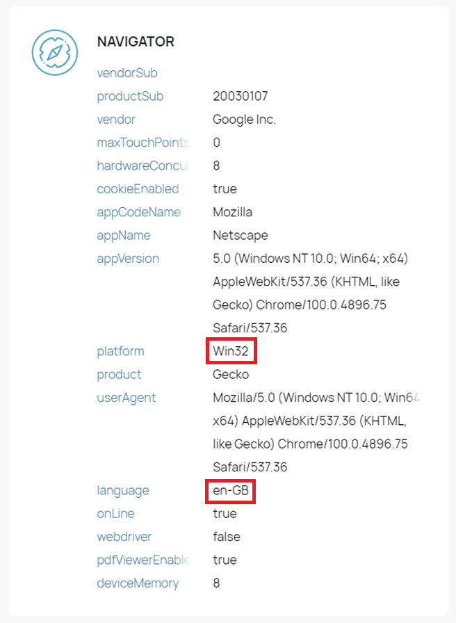Click the Navigator compass icon
Image resolution: width=456 pixels, height=623 pixels.
tap(55, 52)
